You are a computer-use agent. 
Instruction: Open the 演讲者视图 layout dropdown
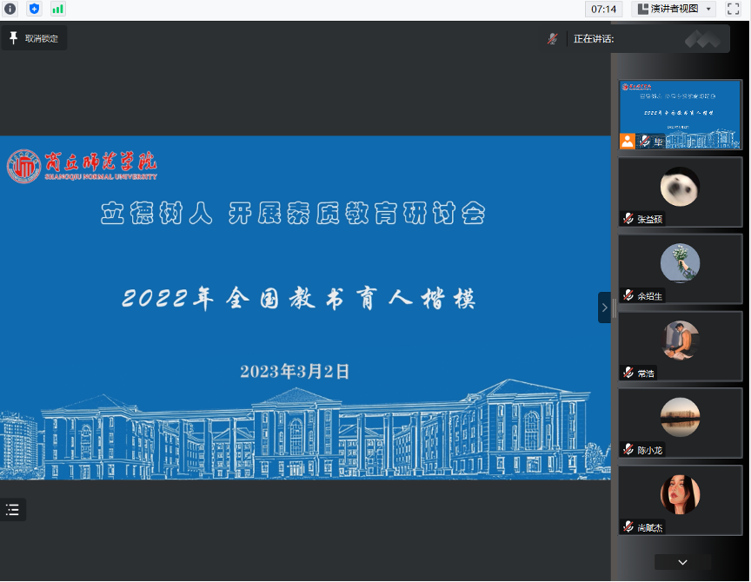(673, 9)
